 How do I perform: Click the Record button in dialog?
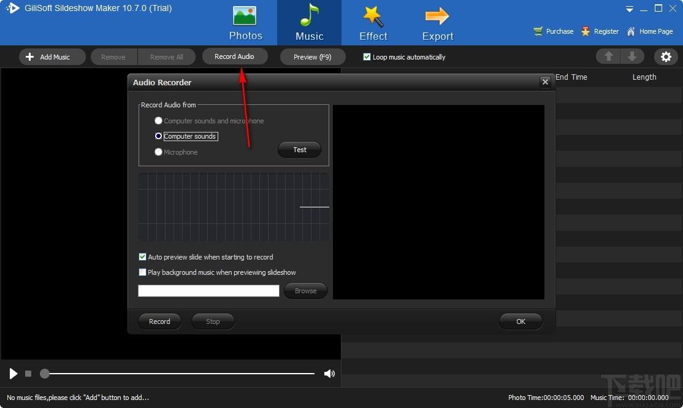pos(159,321)
